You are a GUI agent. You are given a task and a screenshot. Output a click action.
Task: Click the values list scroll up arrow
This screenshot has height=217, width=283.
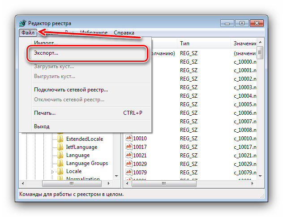pyautogui.click(x=260, y=43)
